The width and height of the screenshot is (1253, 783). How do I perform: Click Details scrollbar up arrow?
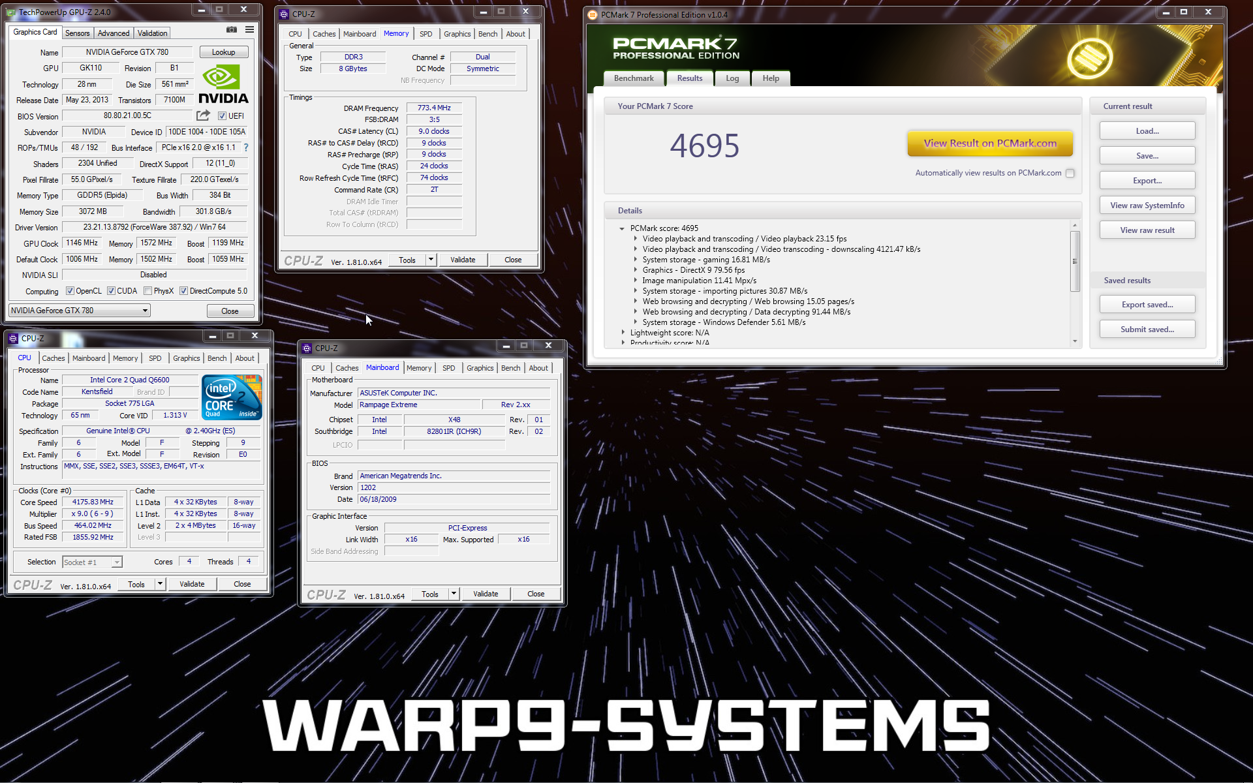click(x=1075, y=225)
